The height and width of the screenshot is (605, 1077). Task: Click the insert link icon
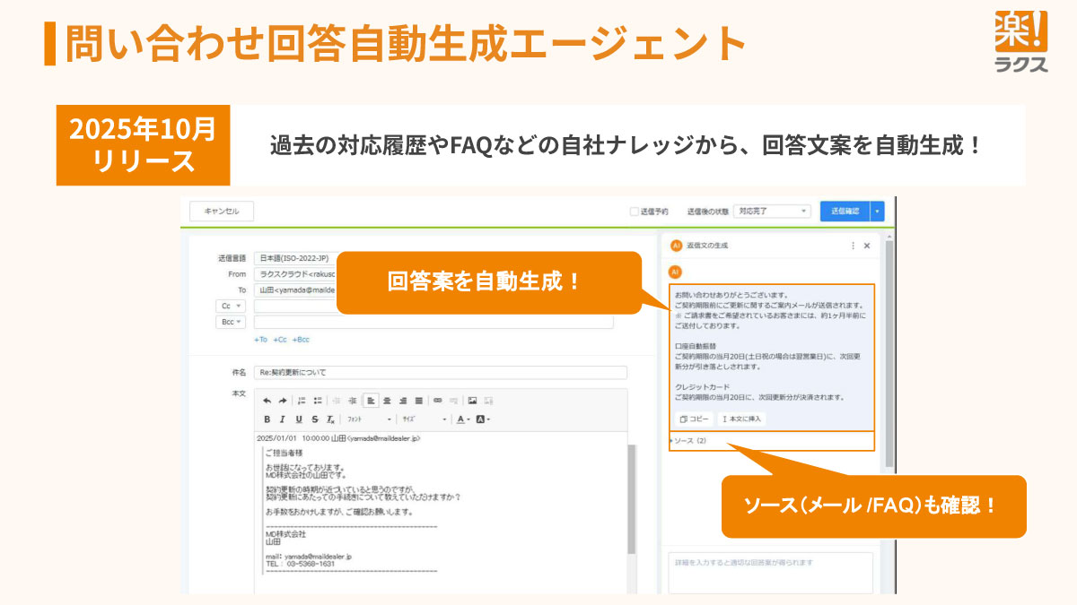[x=438, y=401]
